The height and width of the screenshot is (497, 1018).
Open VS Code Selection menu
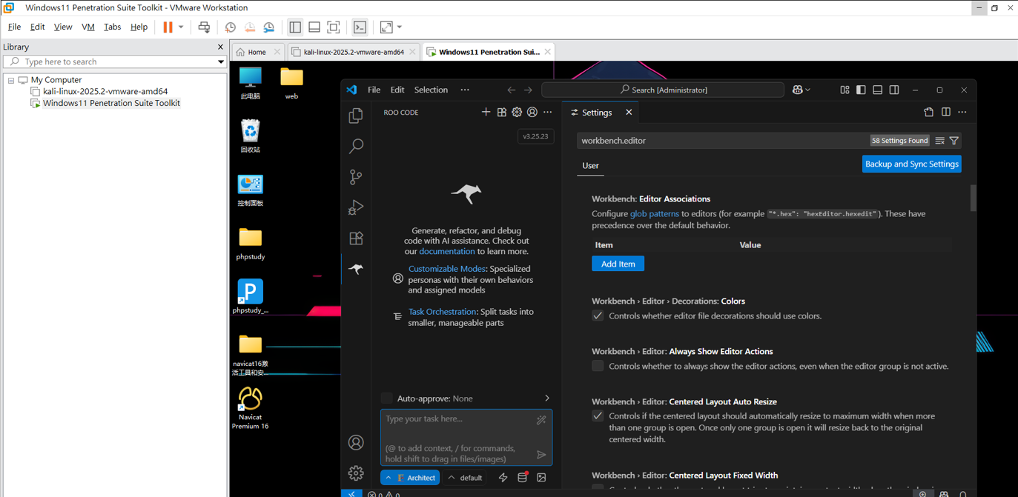(x=431, y=90)
